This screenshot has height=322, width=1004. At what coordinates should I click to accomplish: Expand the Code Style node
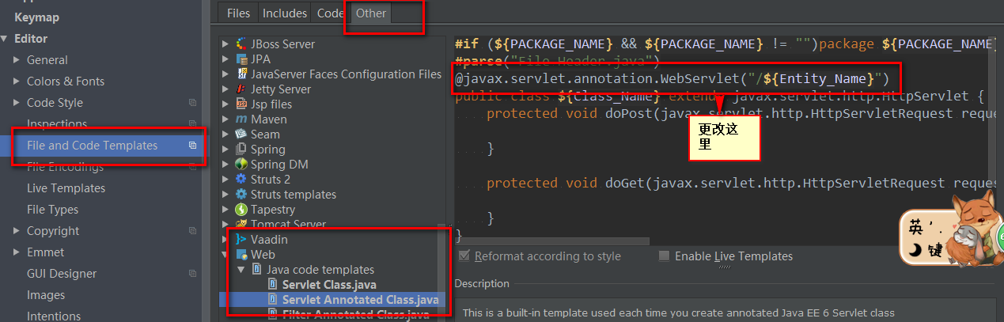pos(17,103)
